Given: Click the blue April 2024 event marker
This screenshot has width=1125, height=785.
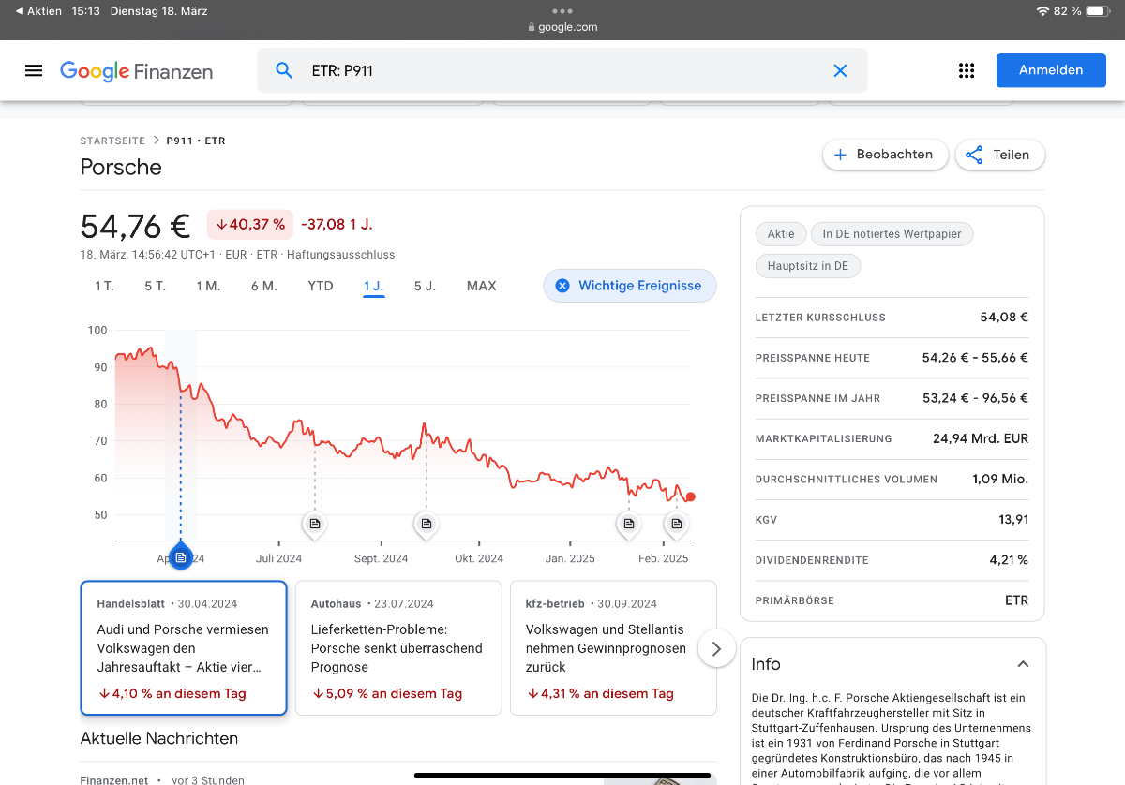Looking at the screenshot, I should coord(181,556).
